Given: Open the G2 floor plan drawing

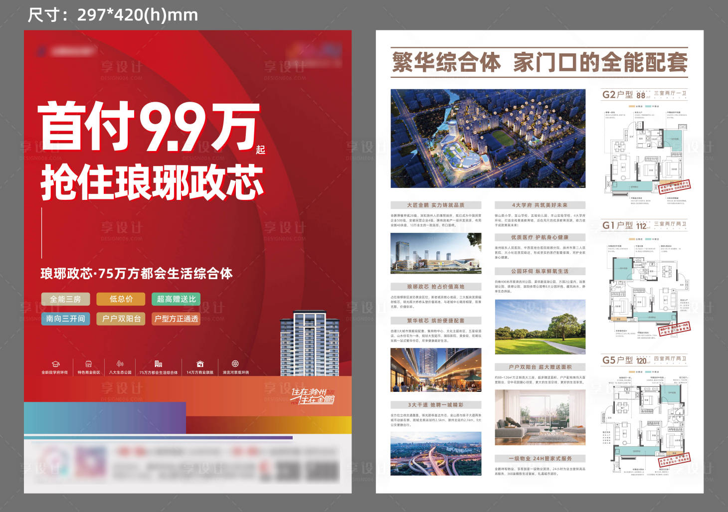Looking at the screenshot, I should click(x=646, y=159).
